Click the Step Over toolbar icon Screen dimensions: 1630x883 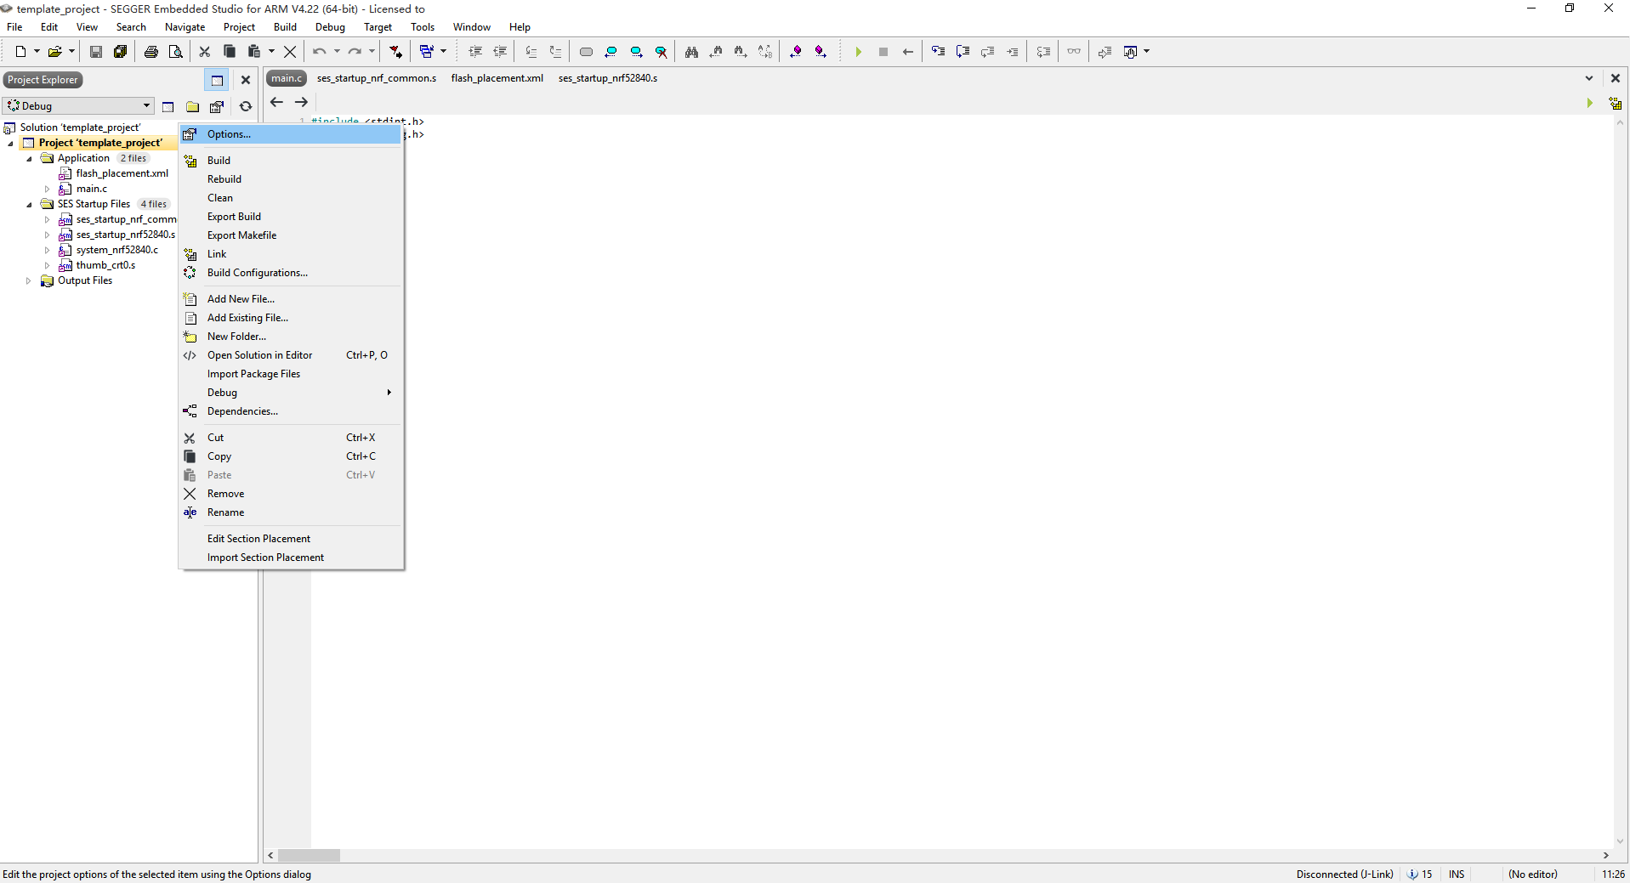click(963, 51)
